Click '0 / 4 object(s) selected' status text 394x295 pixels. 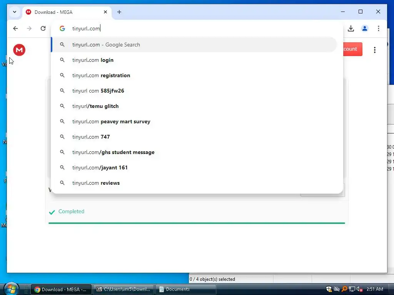click(212, 279)
